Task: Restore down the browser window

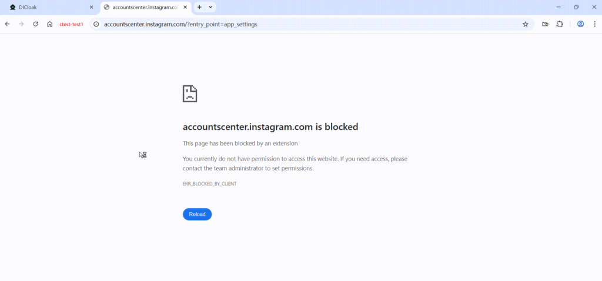Action: [576, 7]
